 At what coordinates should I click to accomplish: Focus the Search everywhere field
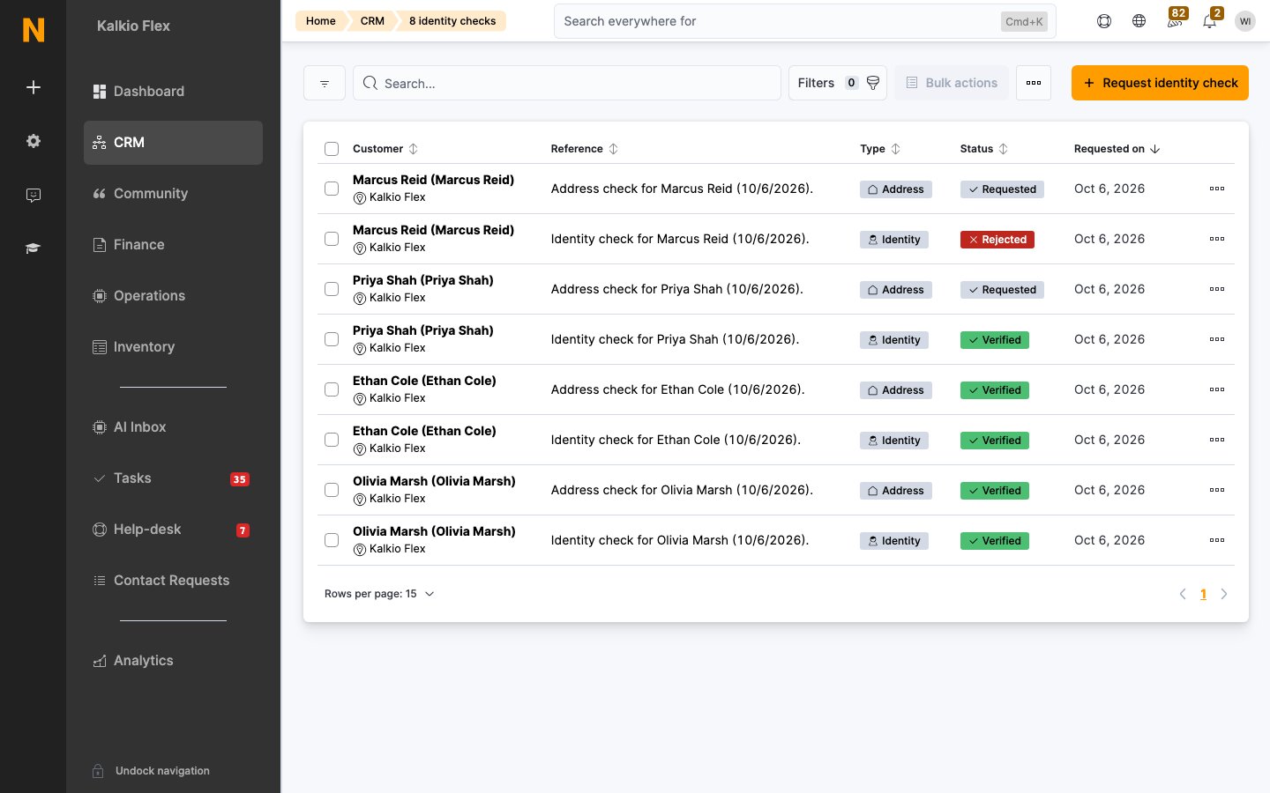[805, 21]
